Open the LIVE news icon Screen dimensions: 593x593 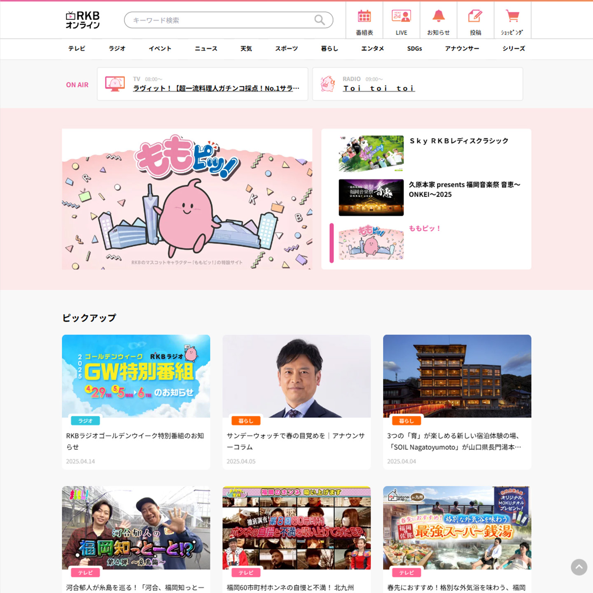[401, 16]
